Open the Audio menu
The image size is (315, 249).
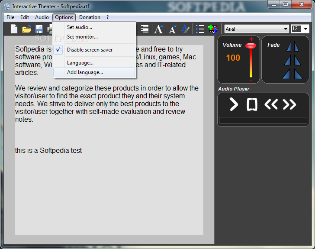(x=42, y=17)
